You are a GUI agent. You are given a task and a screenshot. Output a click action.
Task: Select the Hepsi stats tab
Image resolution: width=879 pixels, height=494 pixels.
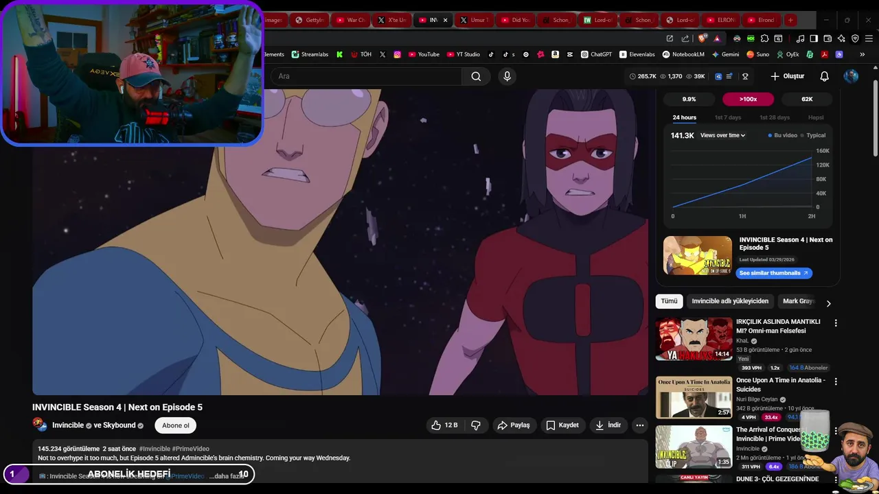tap(816, 117)
